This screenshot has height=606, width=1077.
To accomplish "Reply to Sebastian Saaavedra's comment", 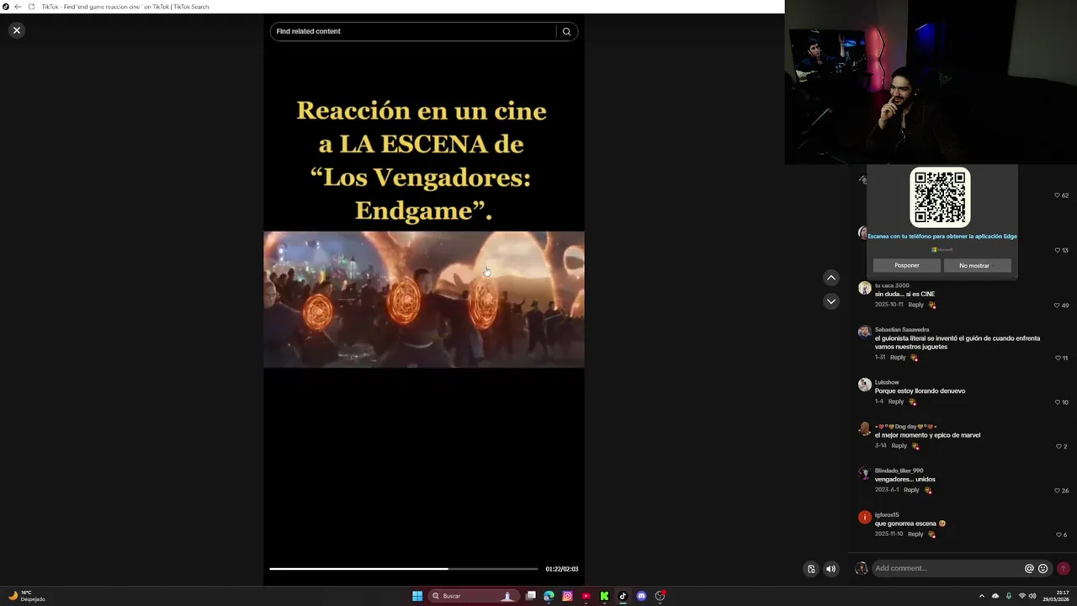I will [898, 358].
